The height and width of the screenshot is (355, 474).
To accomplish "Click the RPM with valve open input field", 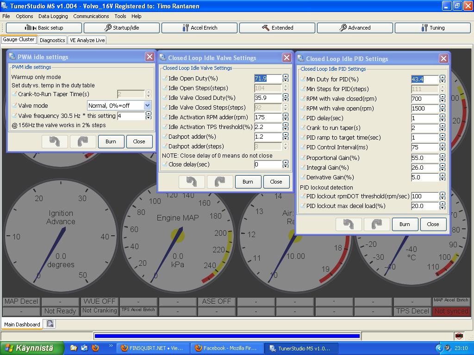I will click(x=424, y=109).
